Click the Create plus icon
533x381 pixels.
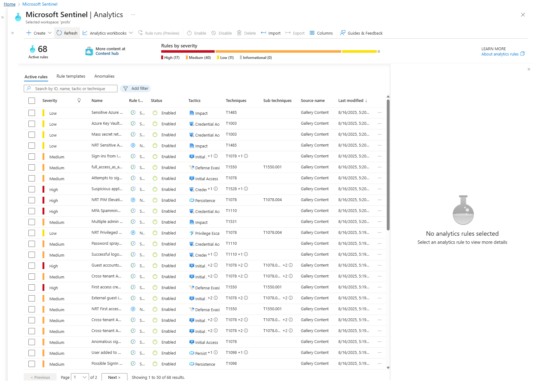coord(28,33)
